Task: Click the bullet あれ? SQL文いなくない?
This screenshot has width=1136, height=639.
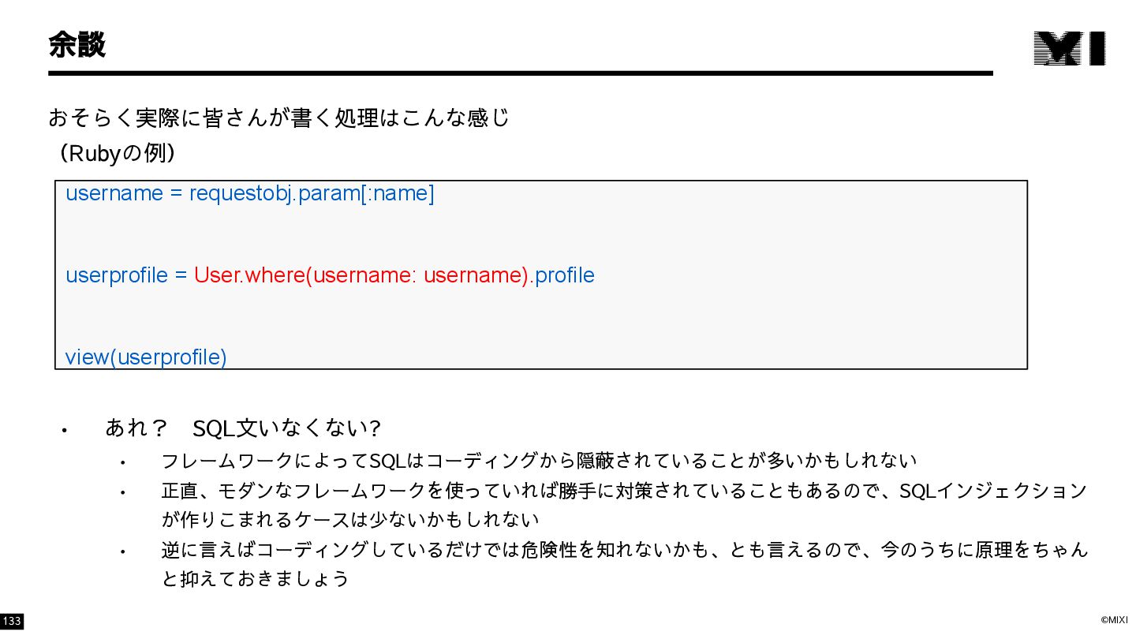Action: [243, 428]
